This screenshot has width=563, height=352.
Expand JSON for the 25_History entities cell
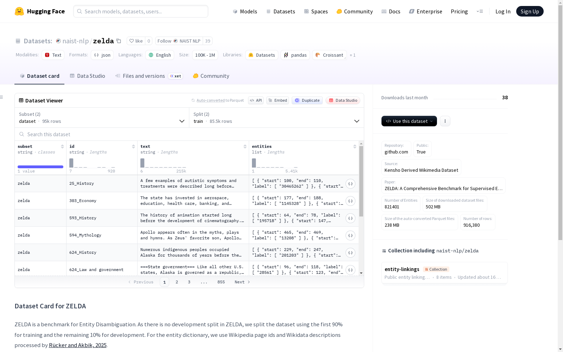click(x=350, y=184)
